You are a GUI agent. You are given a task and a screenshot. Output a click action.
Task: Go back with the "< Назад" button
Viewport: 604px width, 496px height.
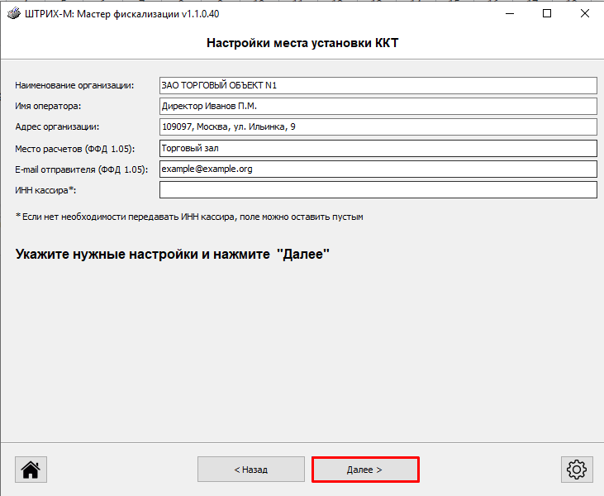(x=250, y=470)
